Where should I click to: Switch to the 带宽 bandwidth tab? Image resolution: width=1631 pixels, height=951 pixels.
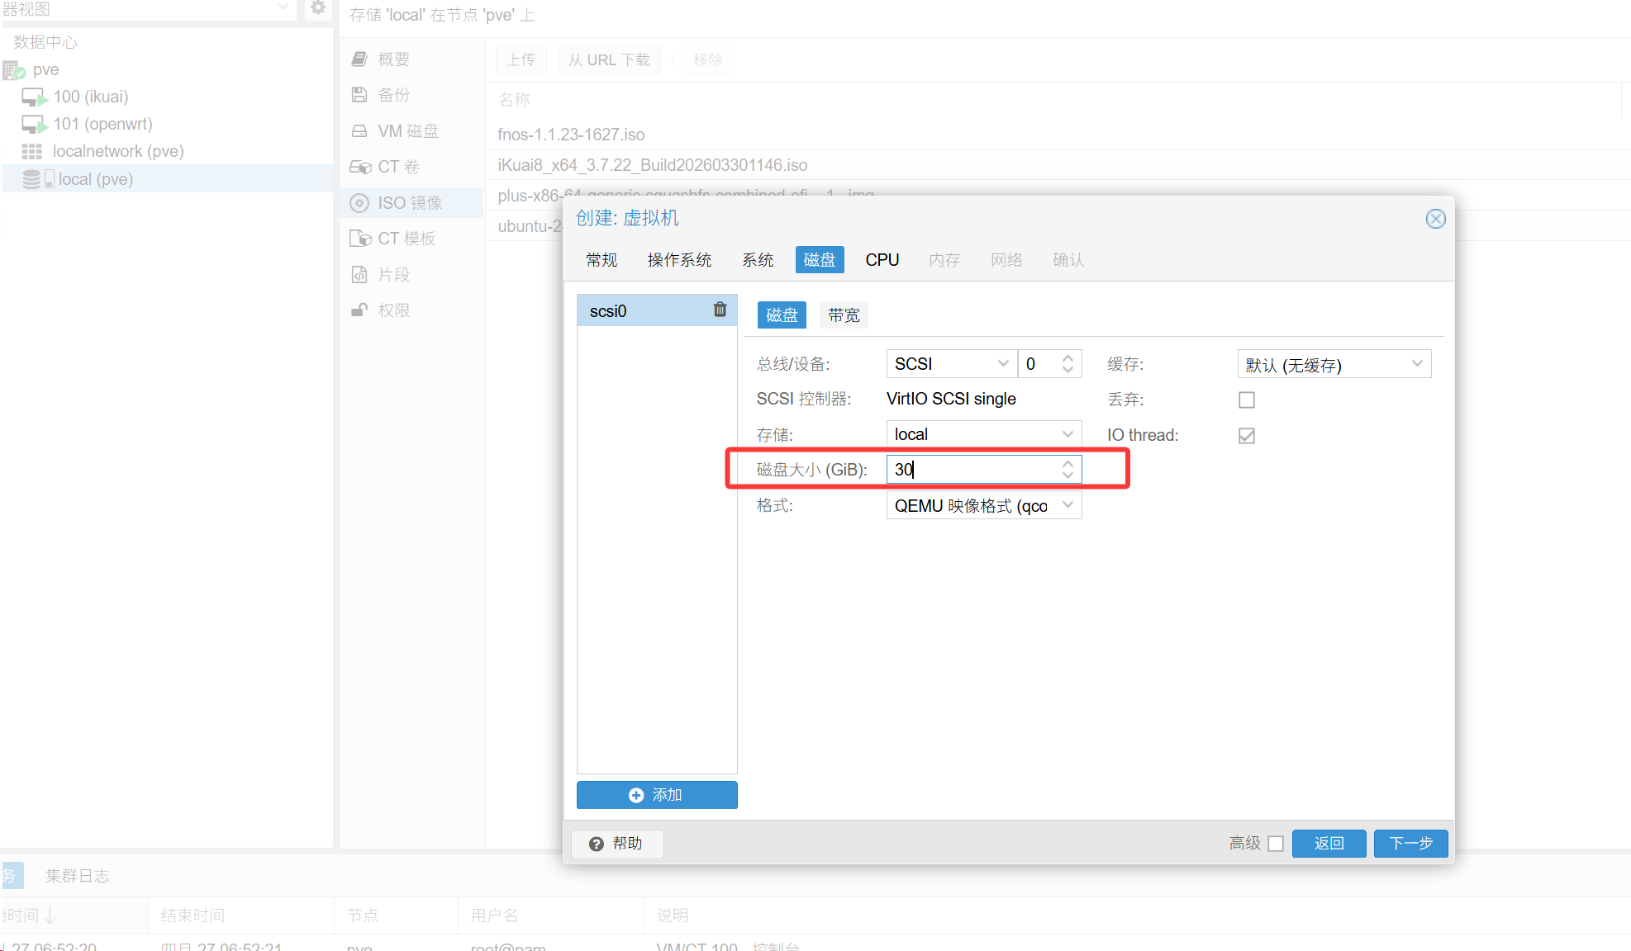pos(844,315)
